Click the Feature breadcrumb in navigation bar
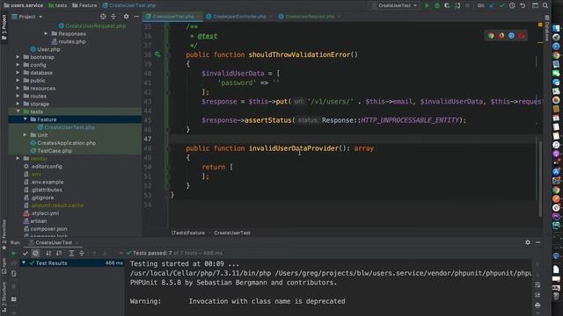The width and height of the screenshot is (563, 316). pyautogui.click(x=84, y=5)
